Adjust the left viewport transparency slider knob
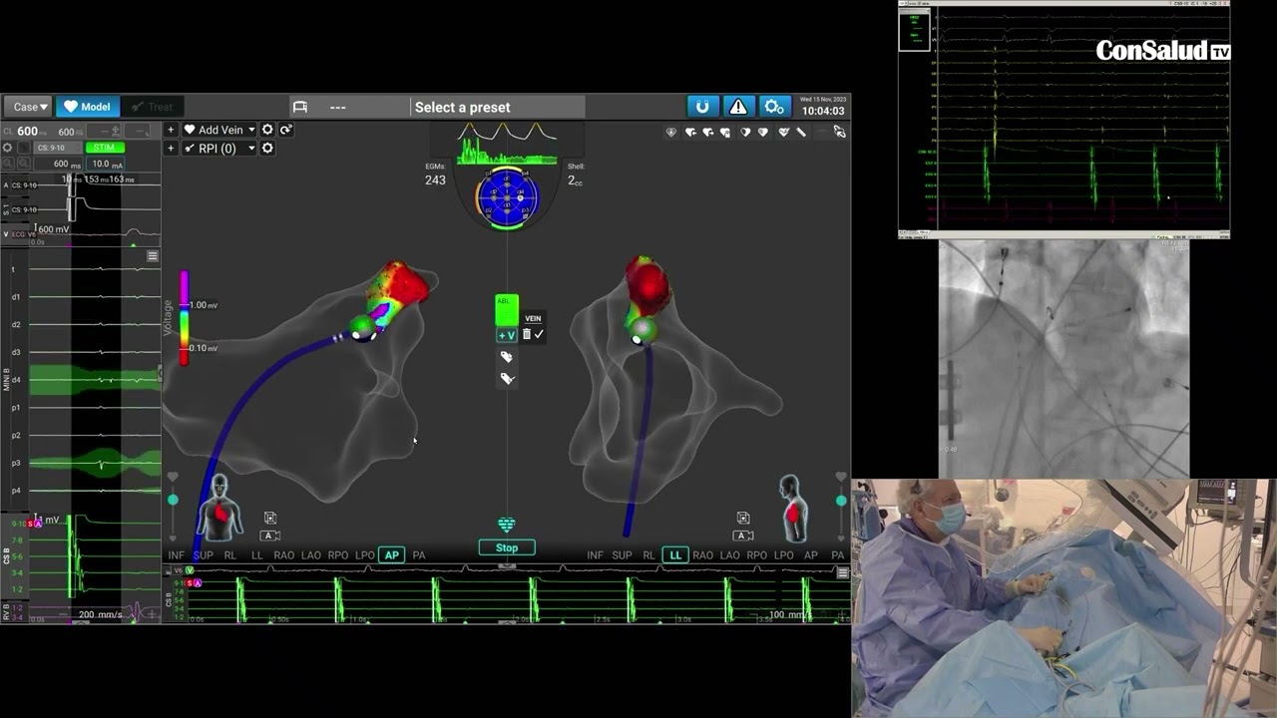The width and height of the screenshot is (1277, 718). pos(173,500)
